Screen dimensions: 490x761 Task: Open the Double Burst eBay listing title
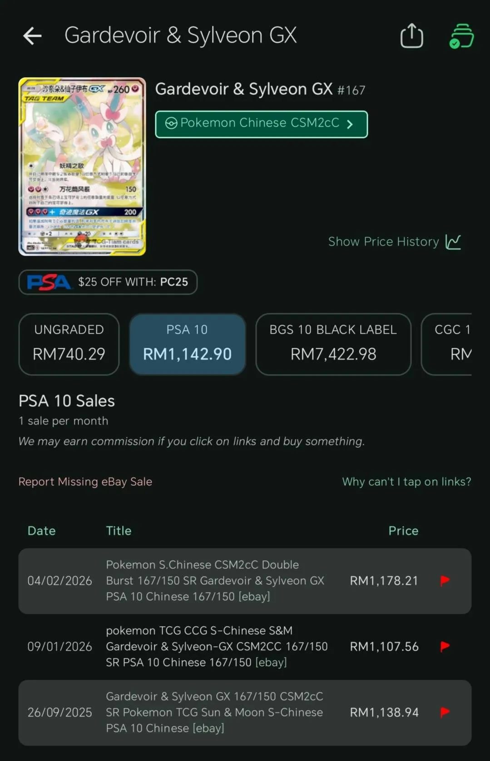(215, 580)
